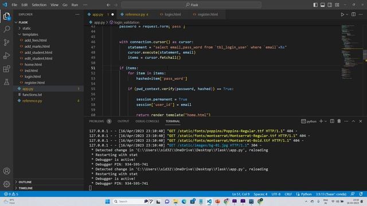Change end of line via CRLF
Viewport: 367px width, 206px height.
[x=288, y=194]
